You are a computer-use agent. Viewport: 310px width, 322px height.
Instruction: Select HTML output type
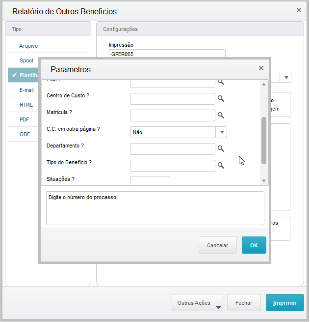click(x=23, y=105)
